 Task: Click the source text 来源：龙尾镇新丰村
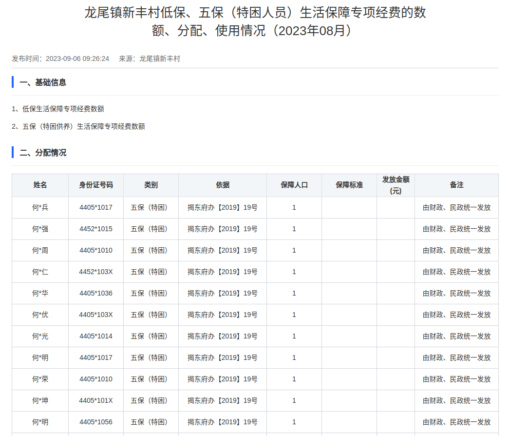[x=150, y=59]
